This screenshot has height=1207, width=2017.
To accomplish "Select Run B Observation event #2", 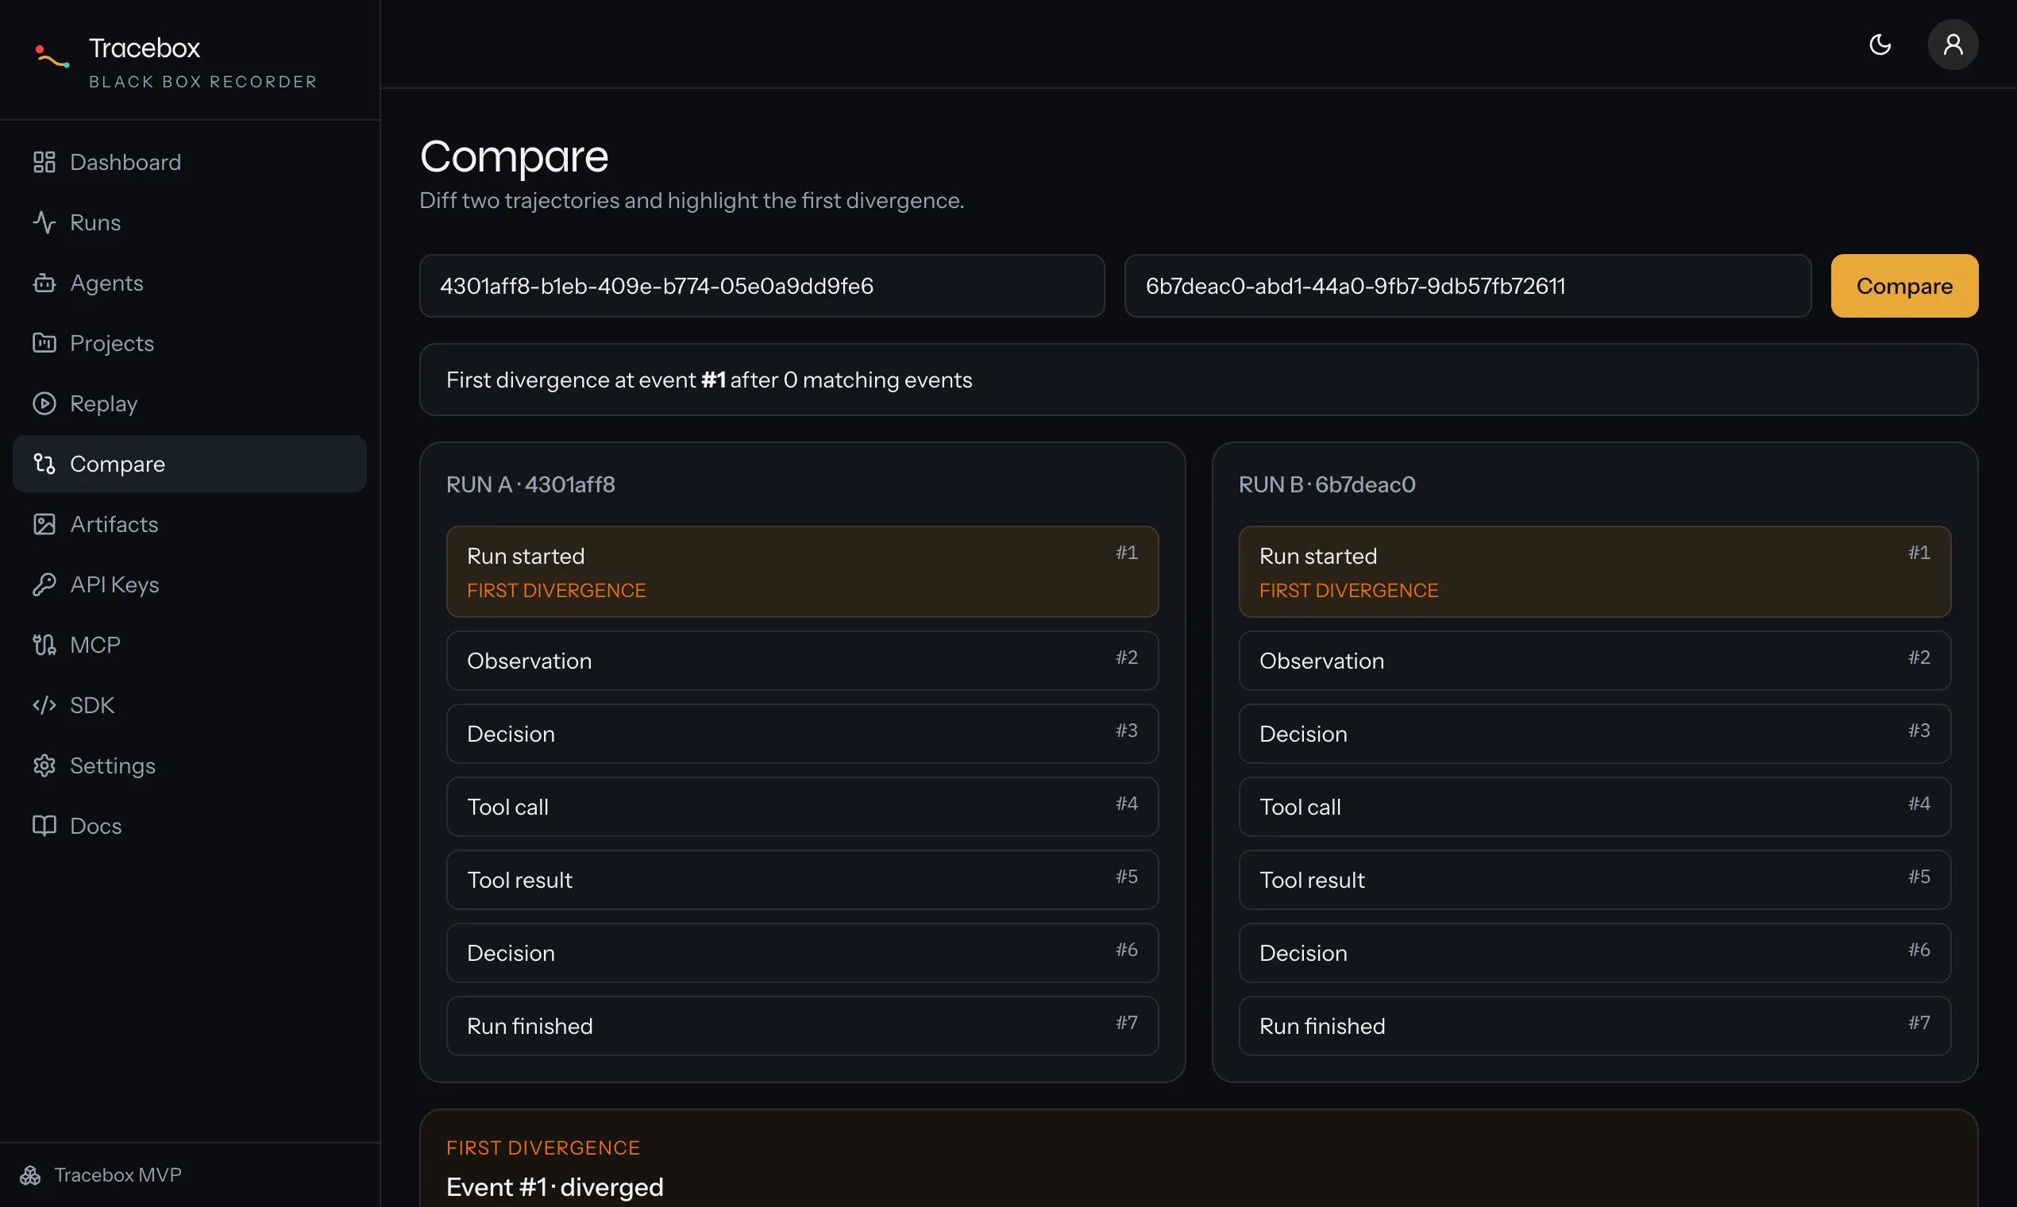I will point(1594,661).
